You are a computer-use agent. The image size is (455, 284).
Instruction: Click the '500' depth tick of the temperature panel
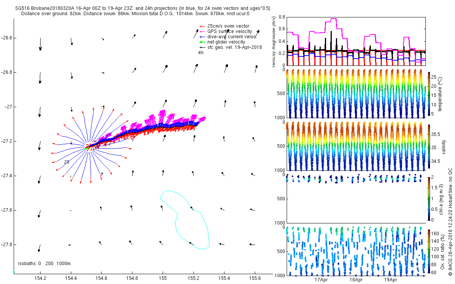point(281,94)
